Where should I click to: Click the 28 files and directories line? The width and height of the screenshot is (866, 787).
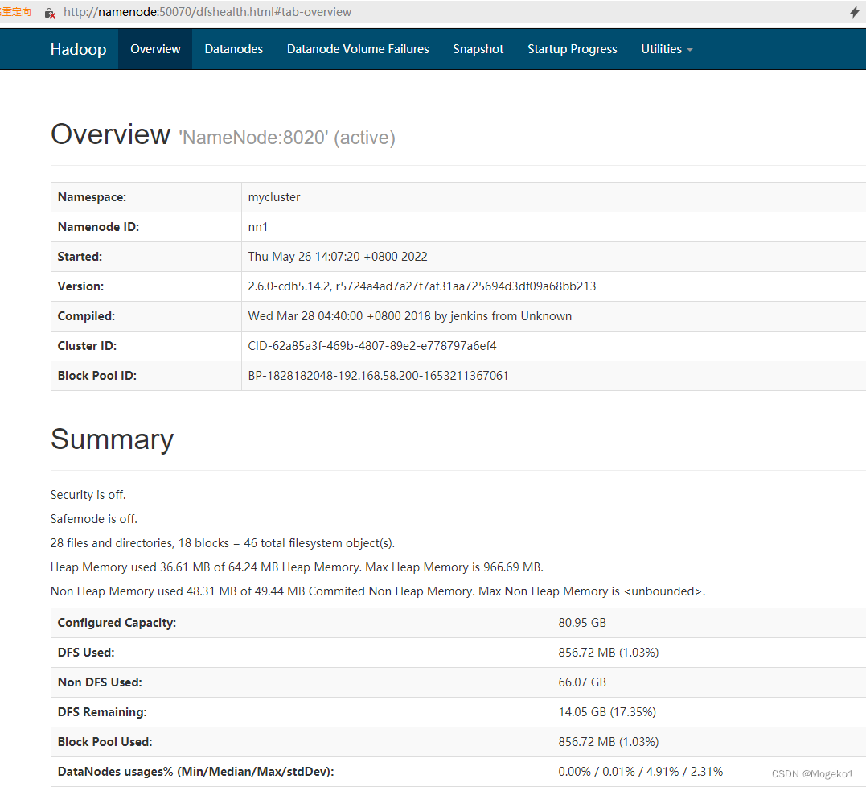click(223, 544)
